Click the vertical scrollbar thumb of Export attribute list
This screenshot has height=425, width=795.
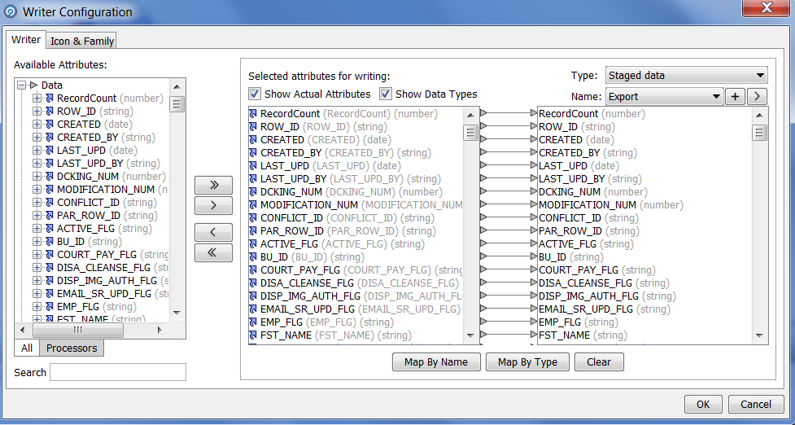pos(759,133)
